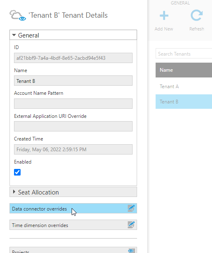Click the Account Name Pattern field
The image size is (212, 253).
(73, 103)
